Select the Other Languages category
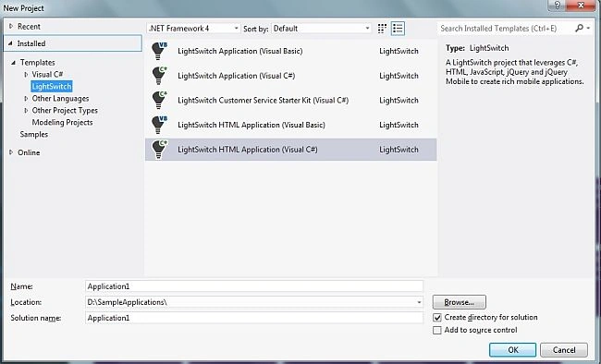 [x=60, y=99]
